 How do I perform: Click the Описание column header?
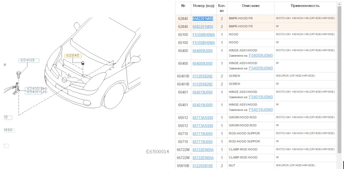tap(251, 6)
